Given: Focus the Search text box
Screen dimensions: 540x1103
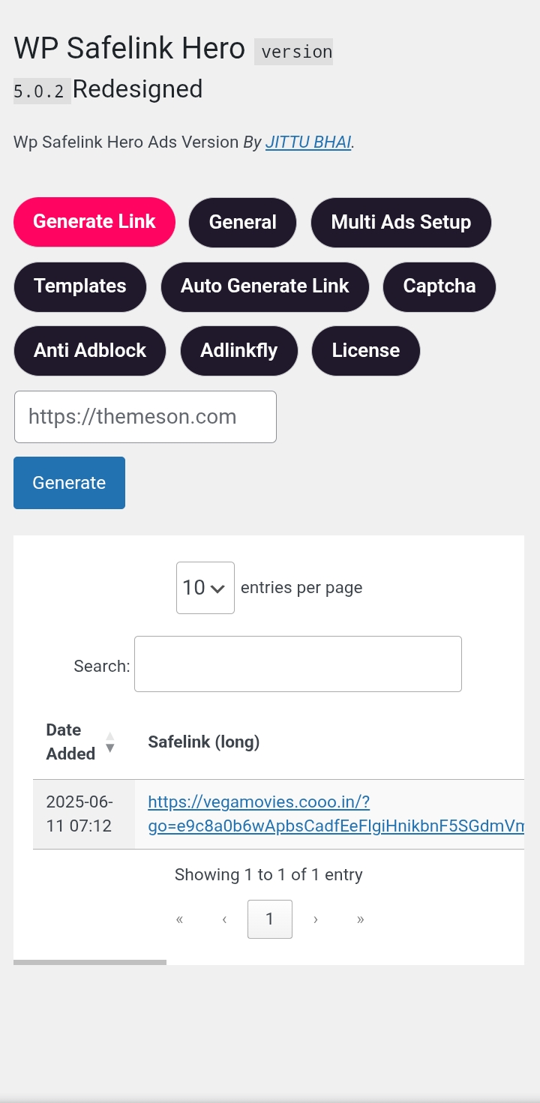Looking at the screenshot, I should point(298,664).
